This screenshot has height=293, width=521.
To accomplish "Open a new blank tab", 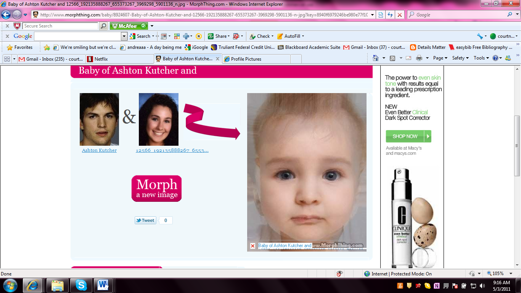I will [296, 59].
